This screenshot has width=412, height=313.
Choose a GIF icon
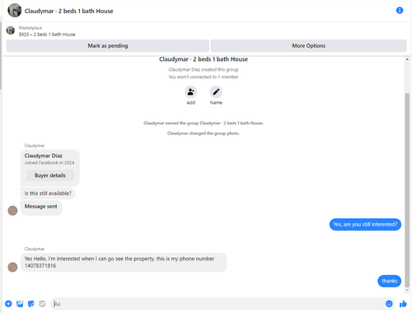coord(42,304)
